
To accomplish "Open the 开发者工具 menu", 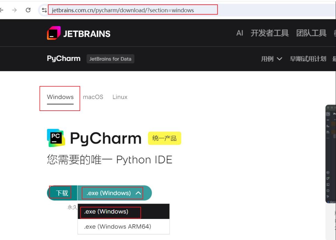I will click(x=270, y=33).
